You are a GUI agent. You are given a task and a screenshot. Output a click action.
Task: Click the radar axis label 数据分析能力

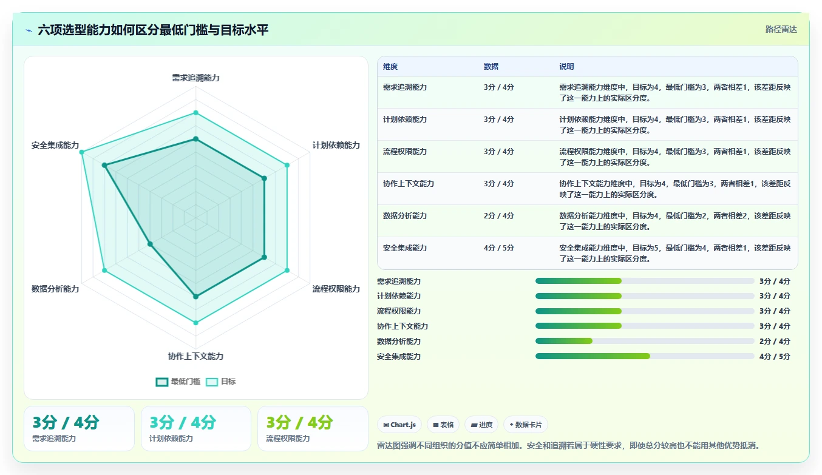tap(55, 289)
